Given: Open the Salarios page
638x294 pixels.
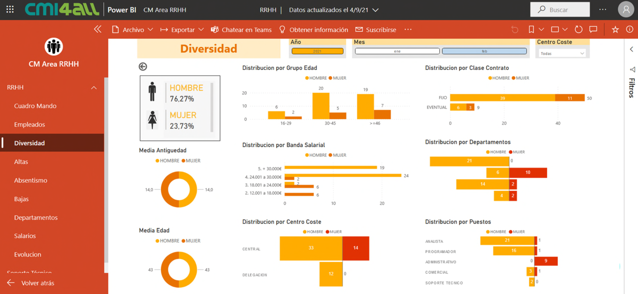Looking at the screenshot, I should [x=25, y=236].
